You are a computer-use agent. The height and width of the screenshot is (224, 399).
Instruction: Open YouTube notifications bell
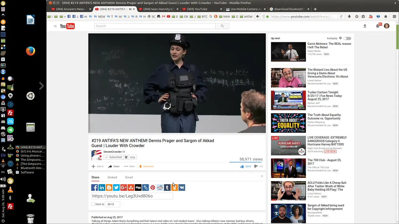378,26
